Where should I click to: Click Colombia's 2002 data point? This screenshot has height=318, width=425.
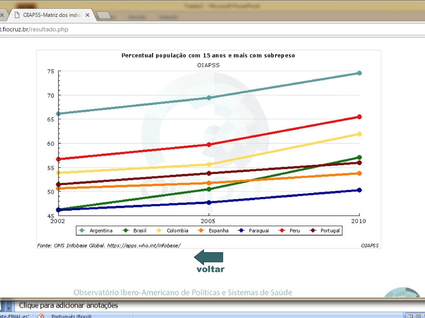(58, 173)
